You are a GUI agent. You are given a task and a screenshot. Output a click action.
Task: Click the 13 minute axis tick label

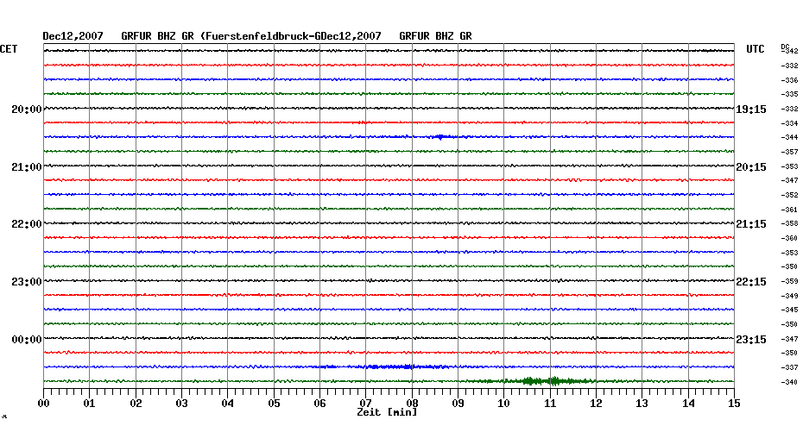[642, 404]
